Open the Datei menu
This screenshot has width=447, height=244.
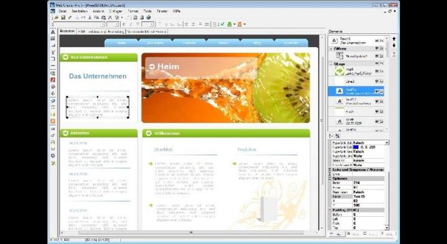(62, 11)
